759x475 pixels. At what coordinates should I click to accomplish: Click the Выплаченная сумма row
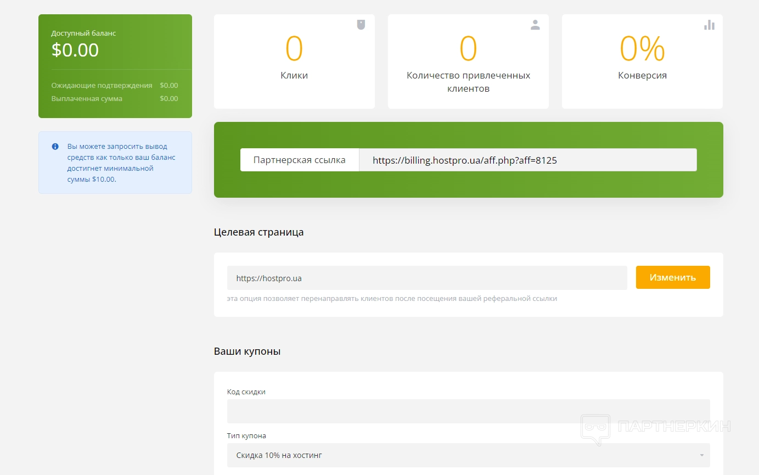[115, 99]
